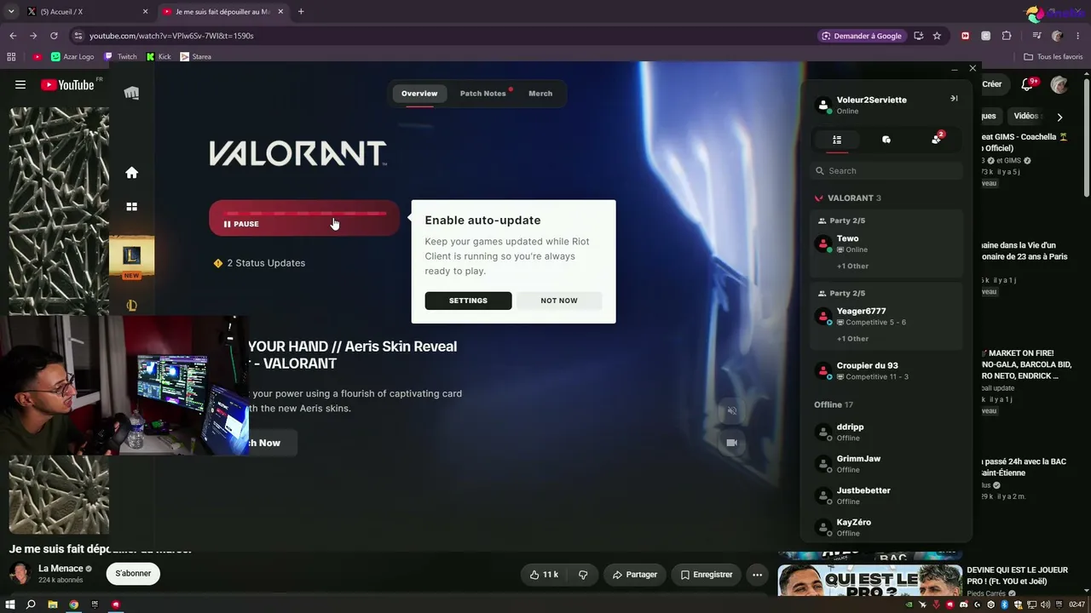Viewport: 1091px width, 613px height.
Task: Collapse the VALORANT friends group
Action: click(x=848, y=198)
